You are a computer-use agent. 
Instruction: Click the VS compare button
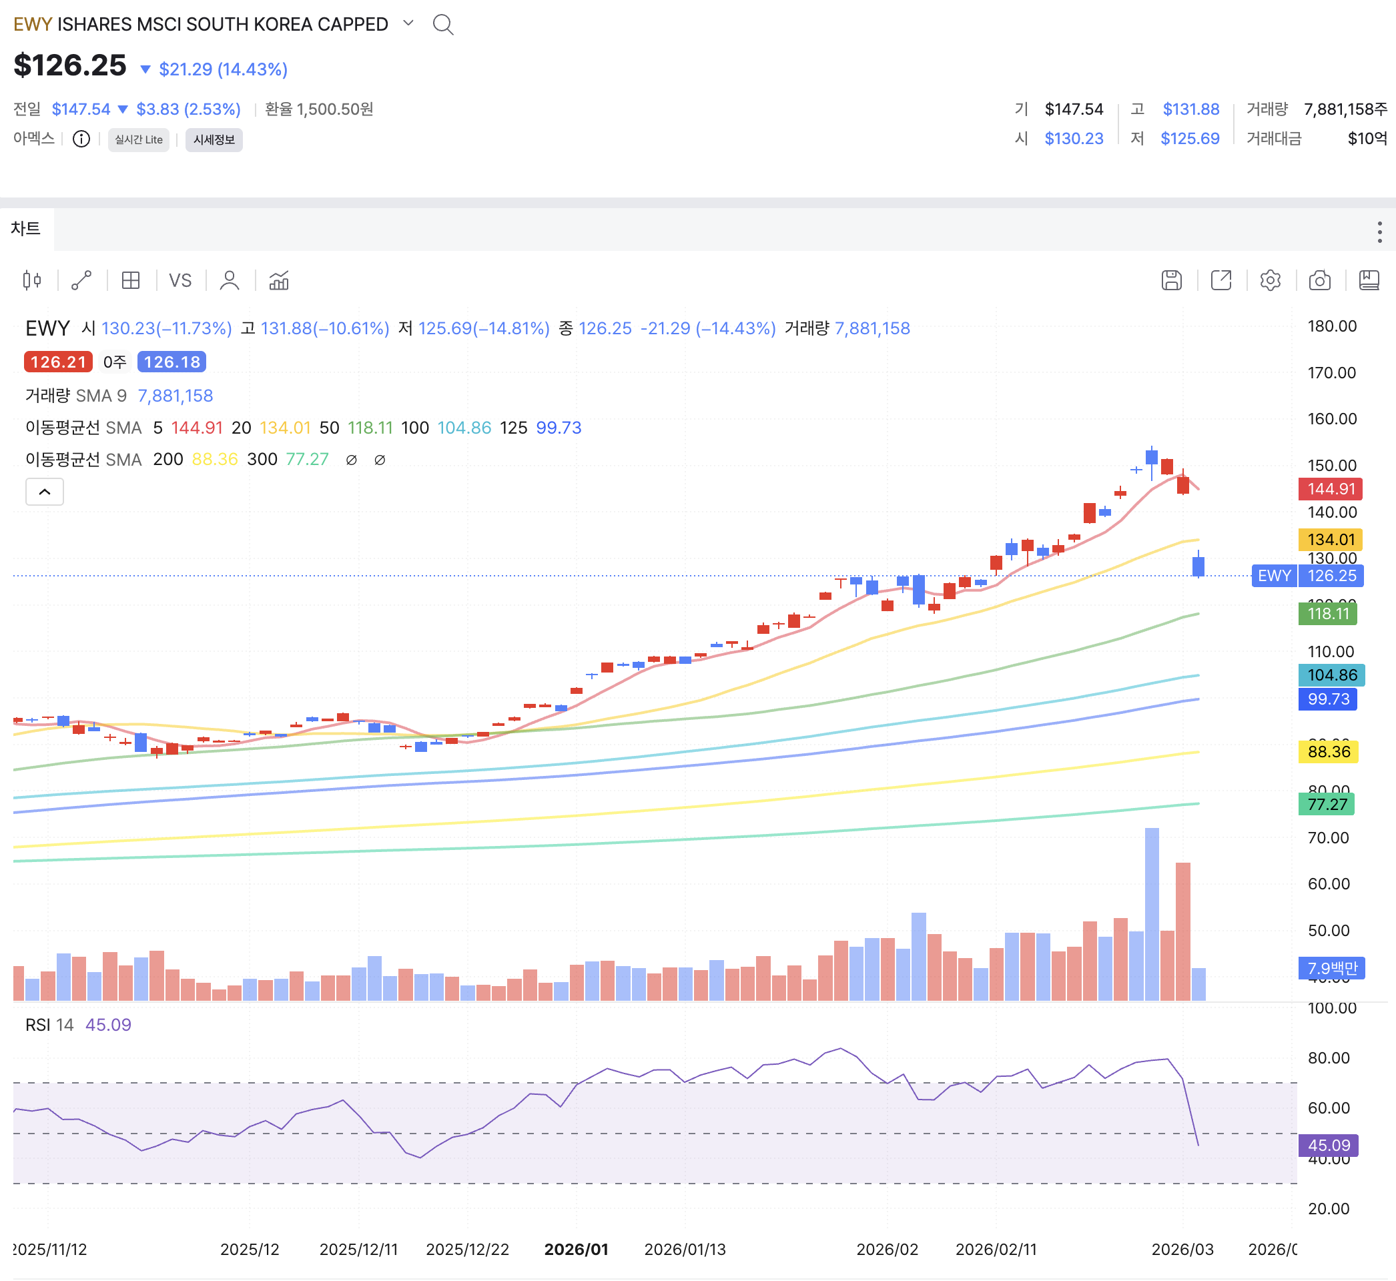tap(180, 281)
